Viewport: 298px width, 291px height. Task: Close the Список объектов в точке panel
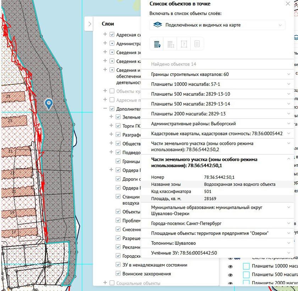[288, 4]
